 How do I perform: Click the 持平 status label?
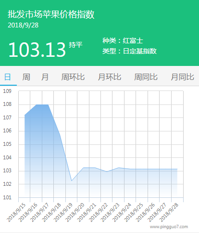[x=75, y=45]
